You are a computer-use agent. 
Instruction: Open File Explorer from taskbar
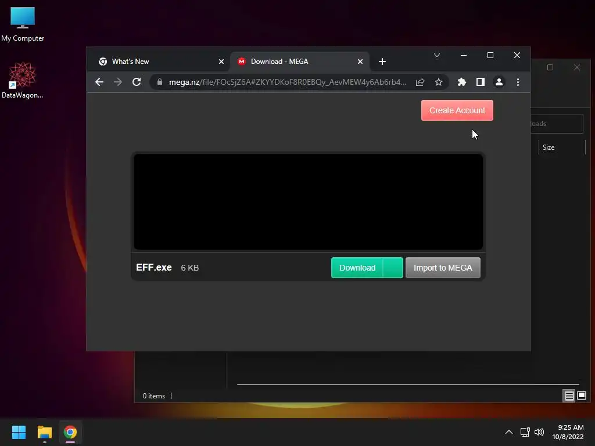coord(44,432)
